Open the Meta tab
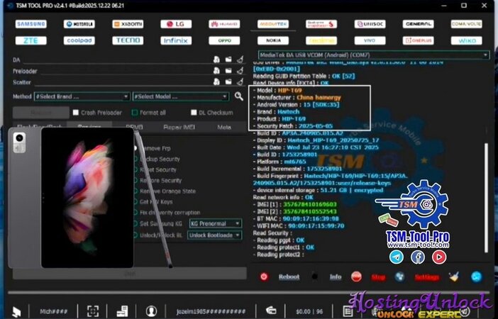The height and width of the screenshot is (319, 498). click(x=224, y=128)
